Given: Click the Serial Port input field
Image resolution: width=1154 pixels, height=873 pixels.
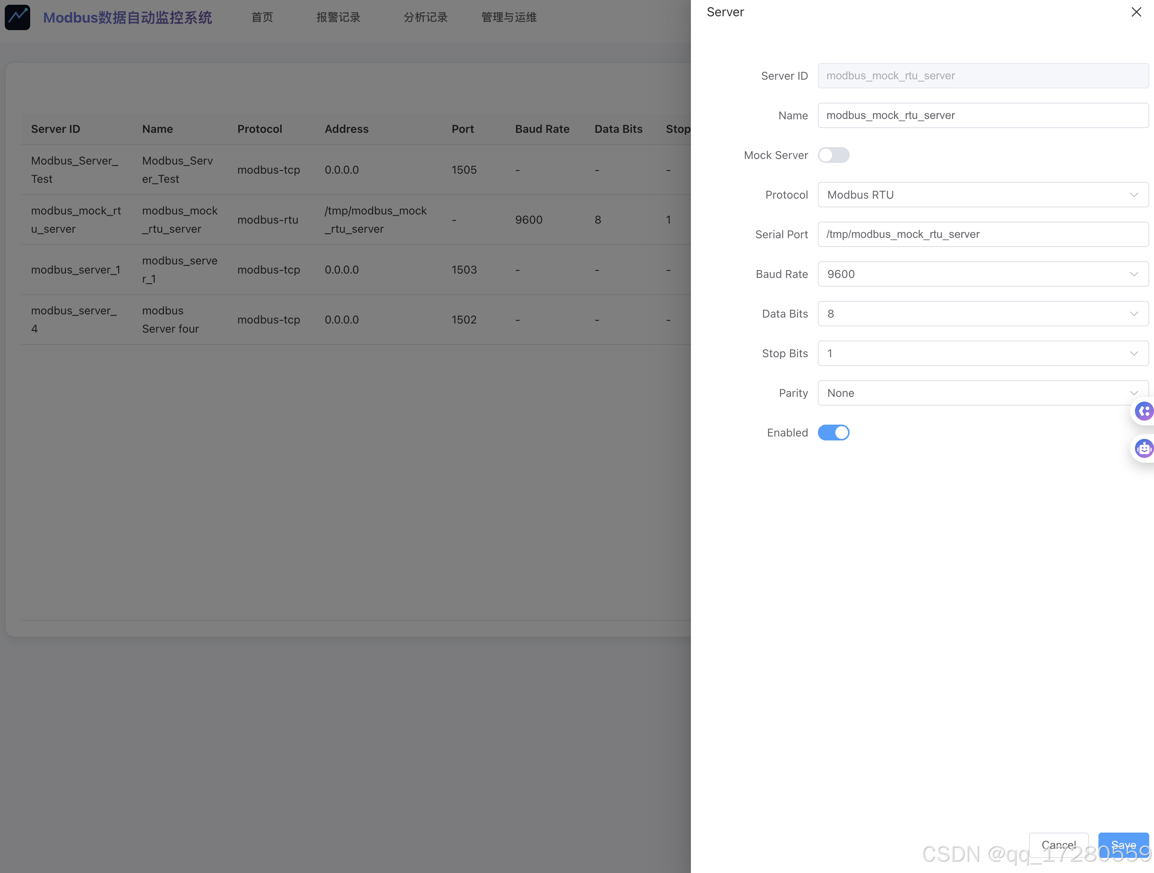Looking at the screenshot, I should (982, 235).
